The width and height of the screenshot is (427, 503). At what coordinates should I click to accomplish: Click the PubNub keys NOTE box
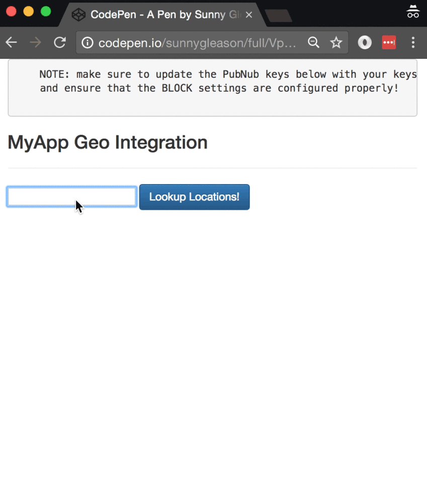(212, 88)
